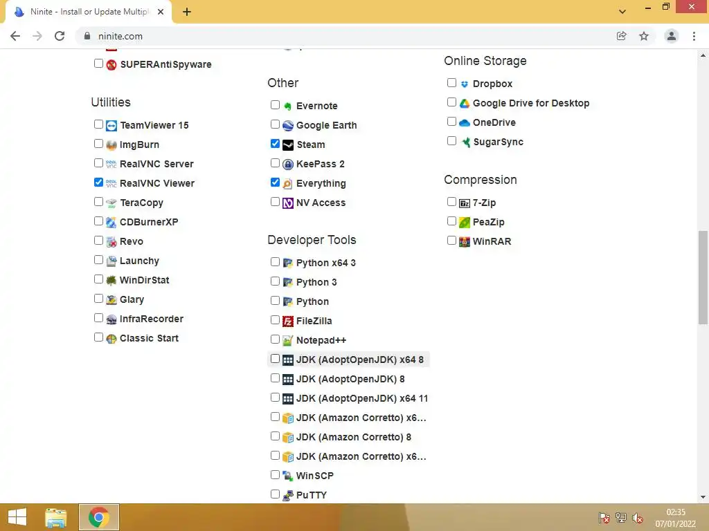Click the TeraCopy icon

click(x=111, y=203)
